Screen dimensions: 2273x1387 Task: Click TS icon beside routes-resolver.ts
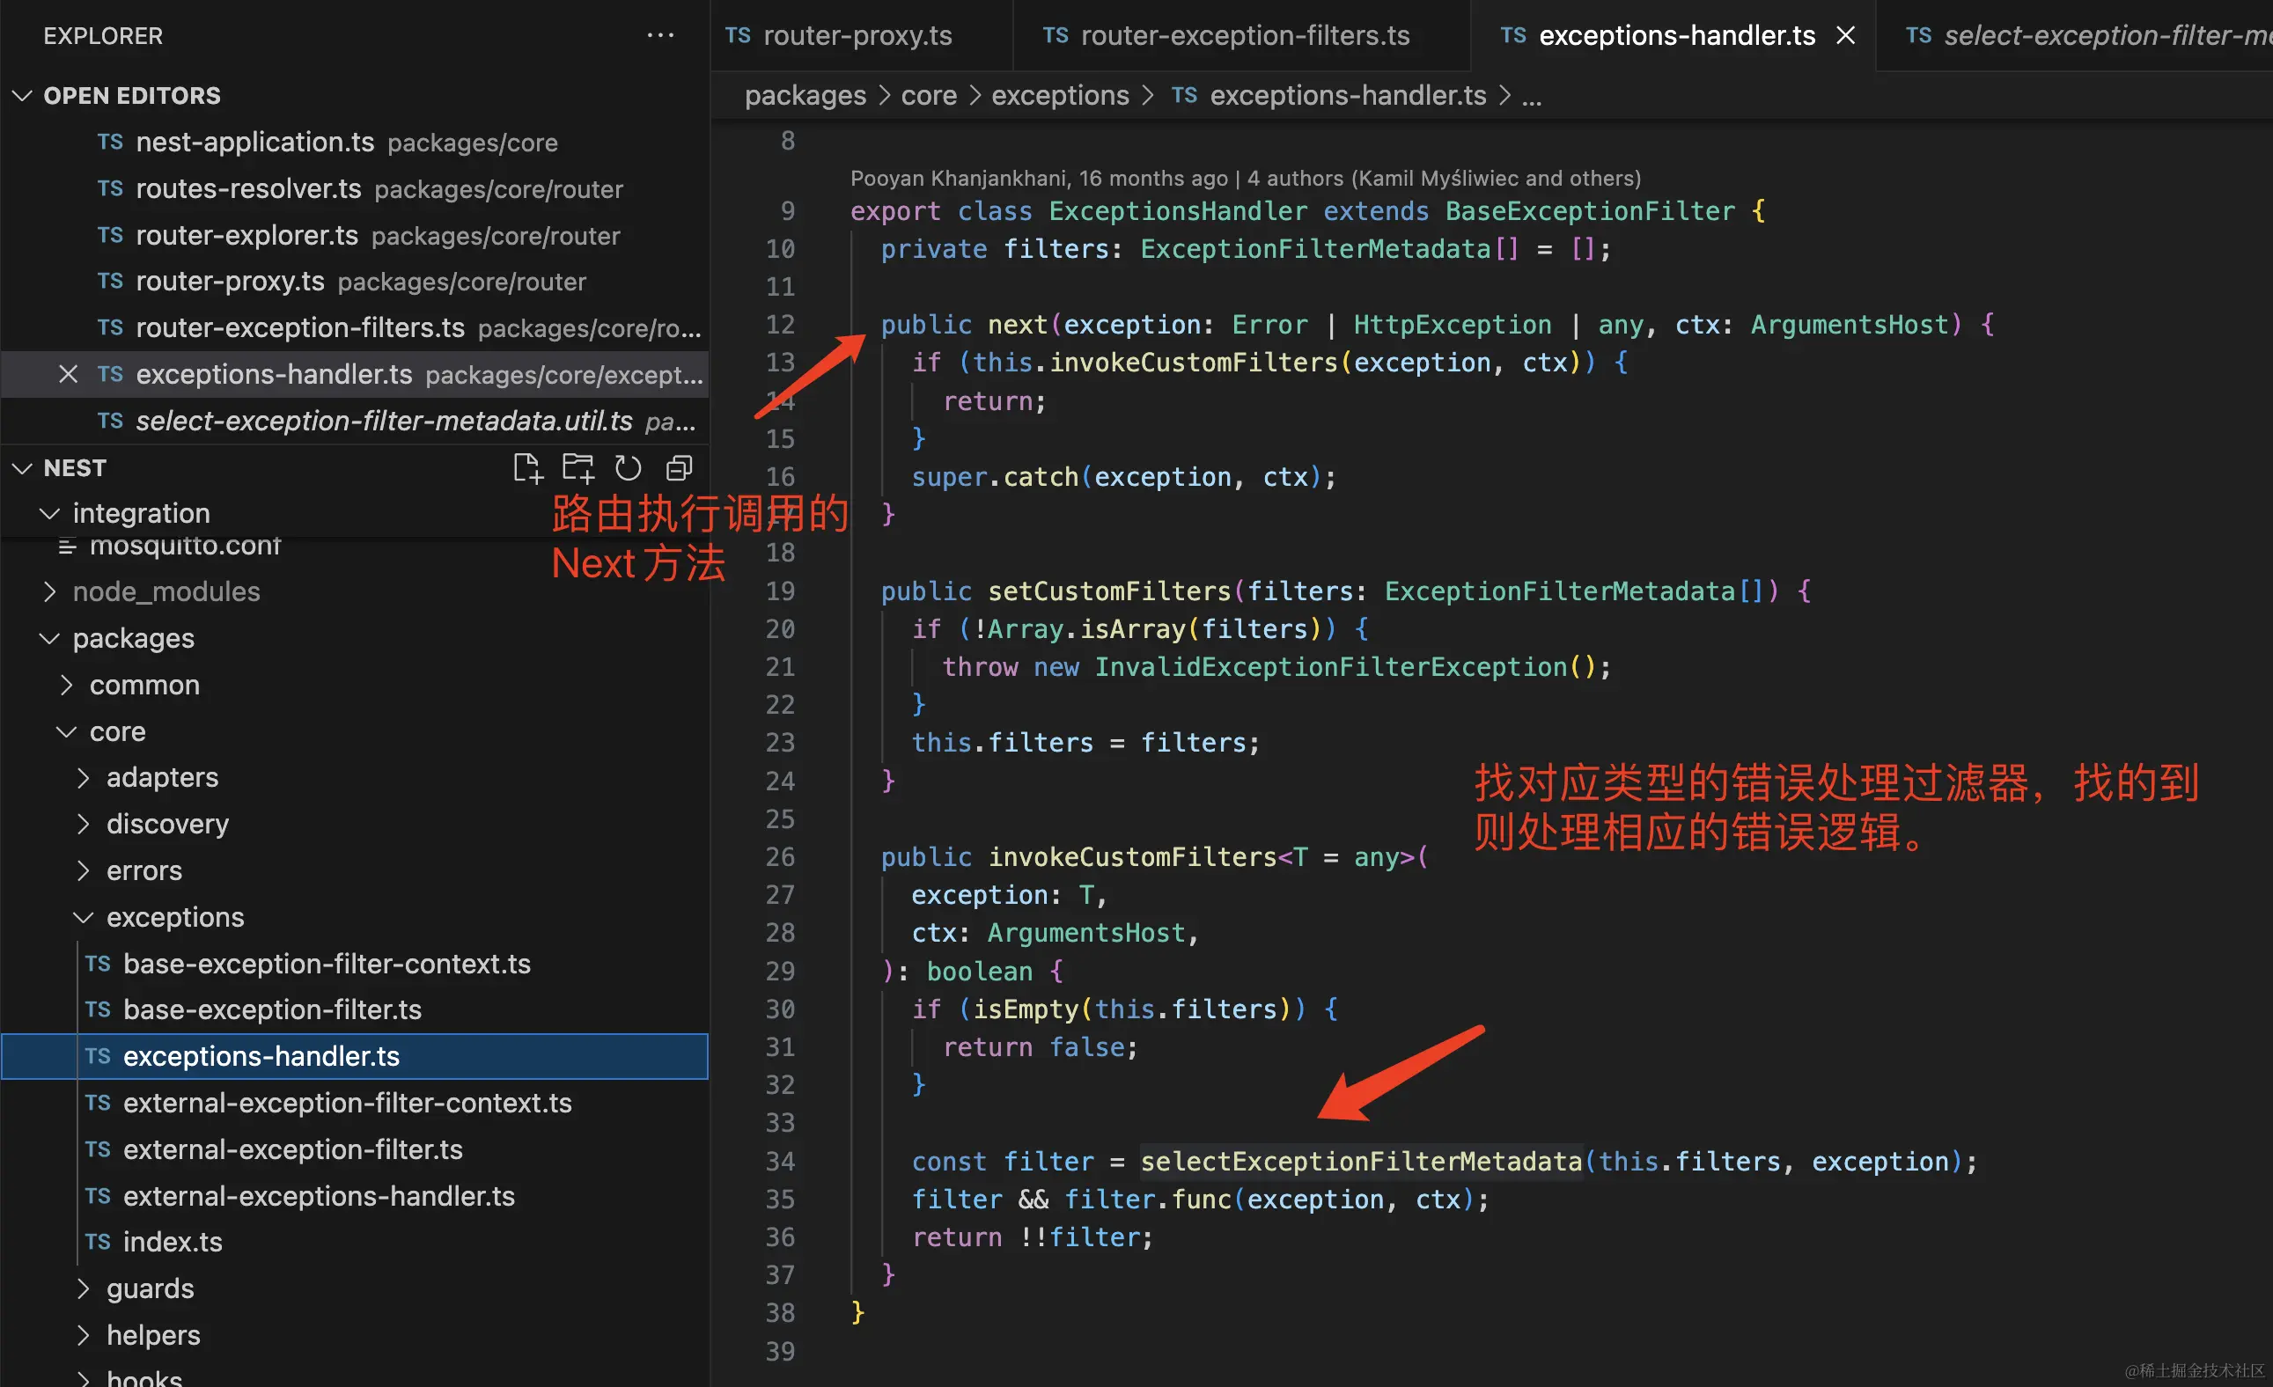110,188
